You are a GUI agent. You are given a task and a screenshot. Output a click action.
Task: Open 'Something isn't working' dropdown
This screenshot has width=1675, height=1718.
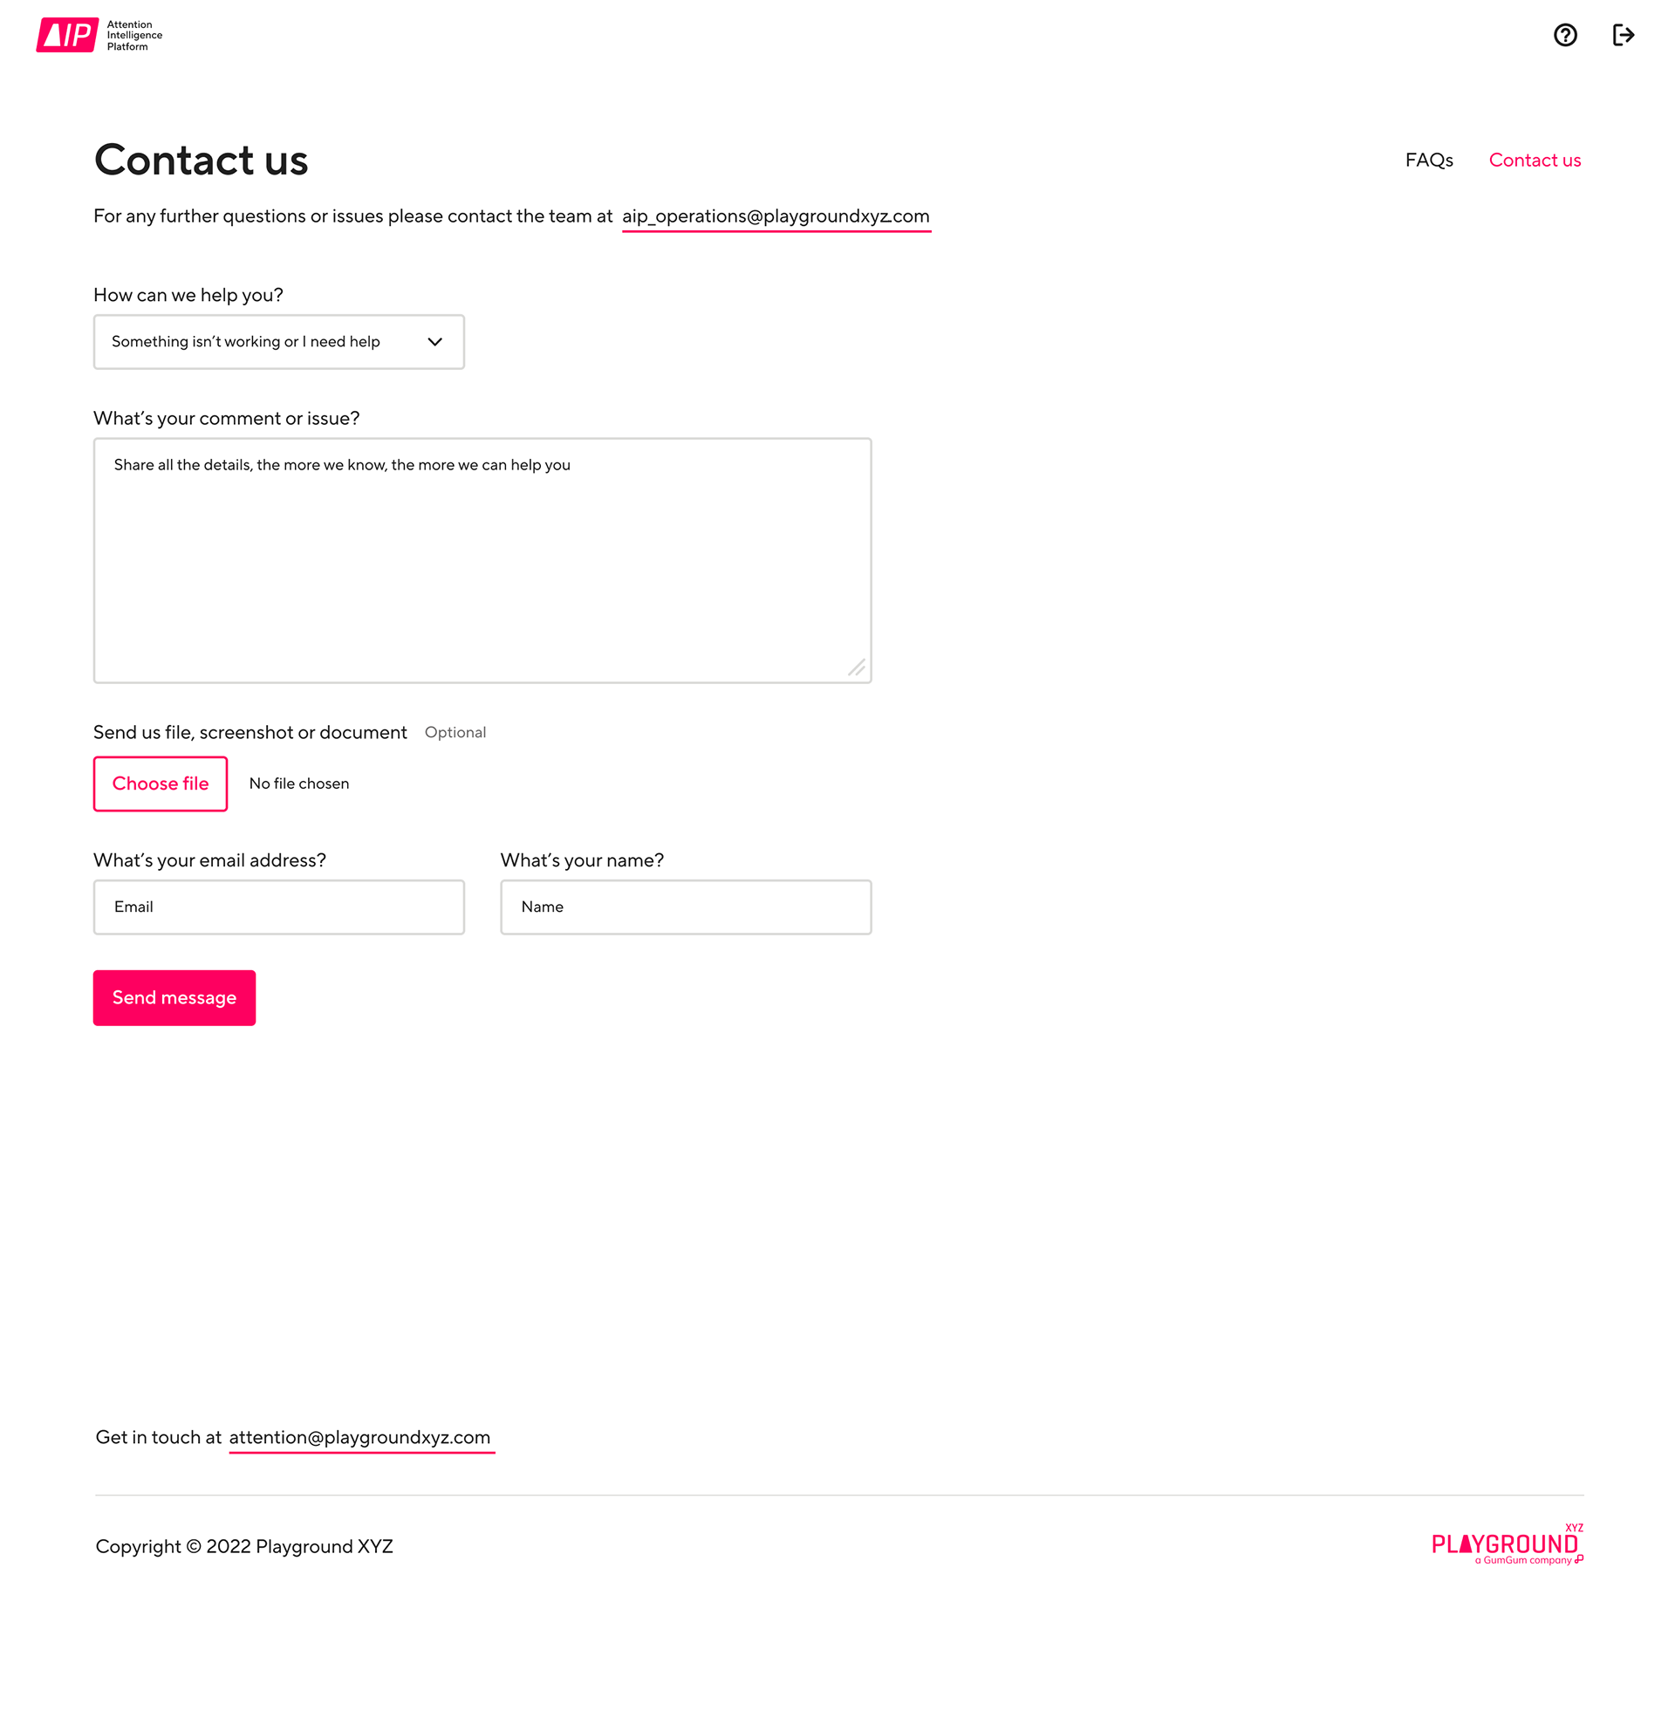[x=279, y=341]
